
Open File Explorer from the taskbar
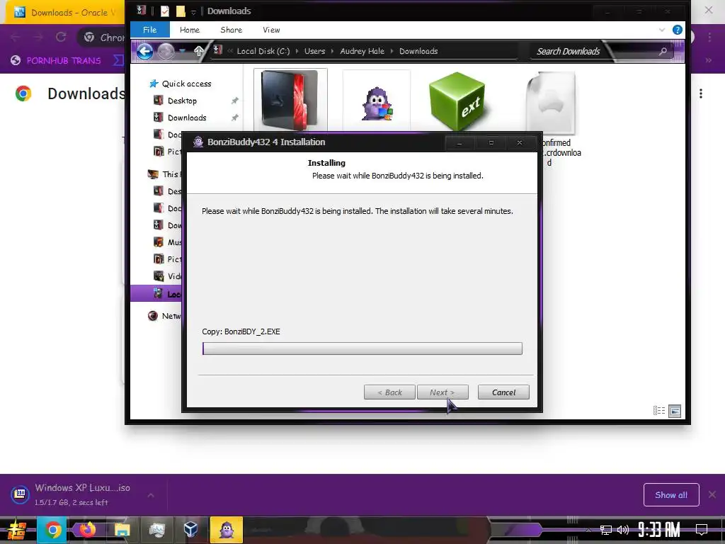point(122,530)
